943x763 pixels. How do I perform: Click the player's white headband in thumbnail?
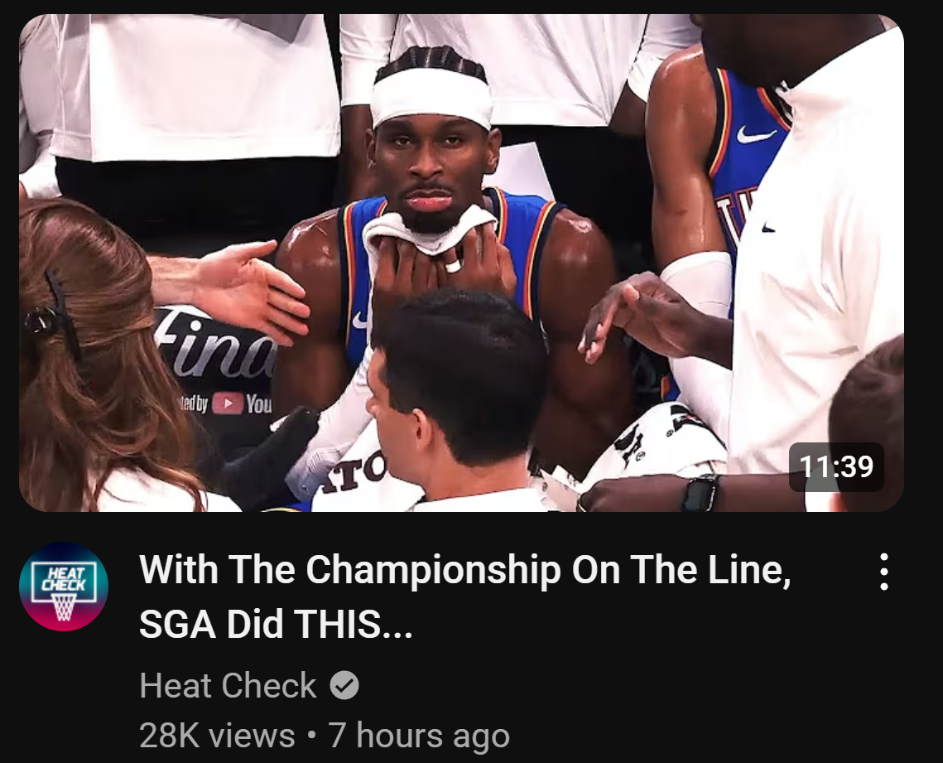tap(431, 98)
